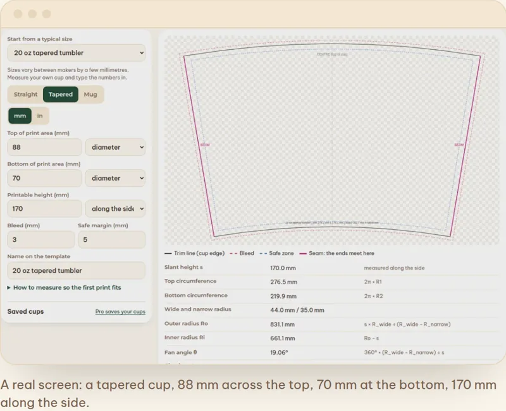Click the Inner radius value '661.1 mm'
The height and width of the screenshot is (411, 506).
coord(282,338)
